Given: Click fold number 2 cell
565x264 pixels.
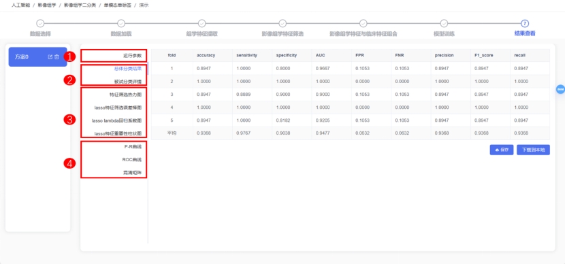Looking at the screenshot, I should click(x=172, y=82).
